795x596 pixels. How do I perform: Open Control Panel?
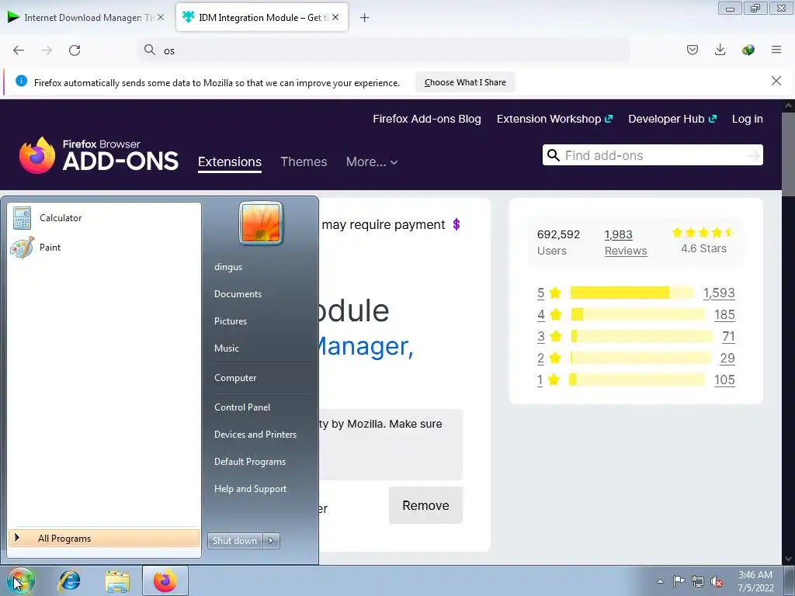click(x=242, y=407)
